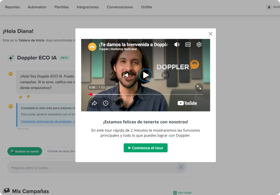Image resolution: width=280 pixels, height=195 pixels.
Task: Expand video to fullscreen
Action: [x=199, y=87]
